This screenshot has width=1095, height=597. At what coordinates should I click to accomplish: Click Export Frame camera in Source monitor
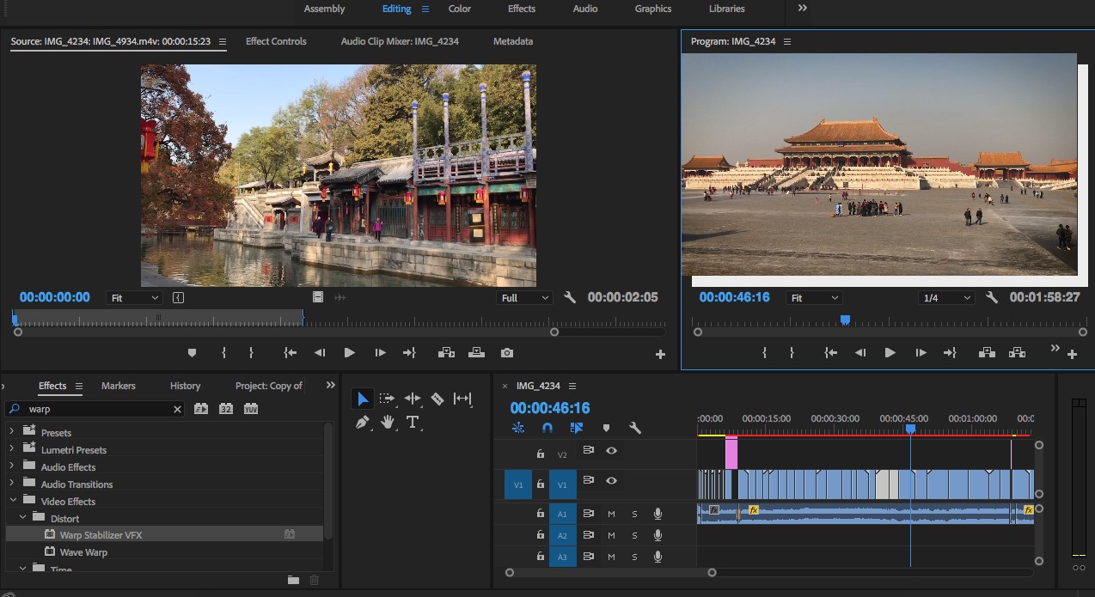click(507, 353)
